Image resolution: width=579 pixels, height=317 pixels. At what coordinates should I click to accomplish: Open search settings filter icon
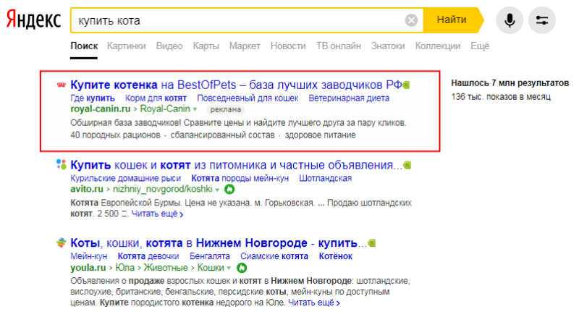coord(541,20)
